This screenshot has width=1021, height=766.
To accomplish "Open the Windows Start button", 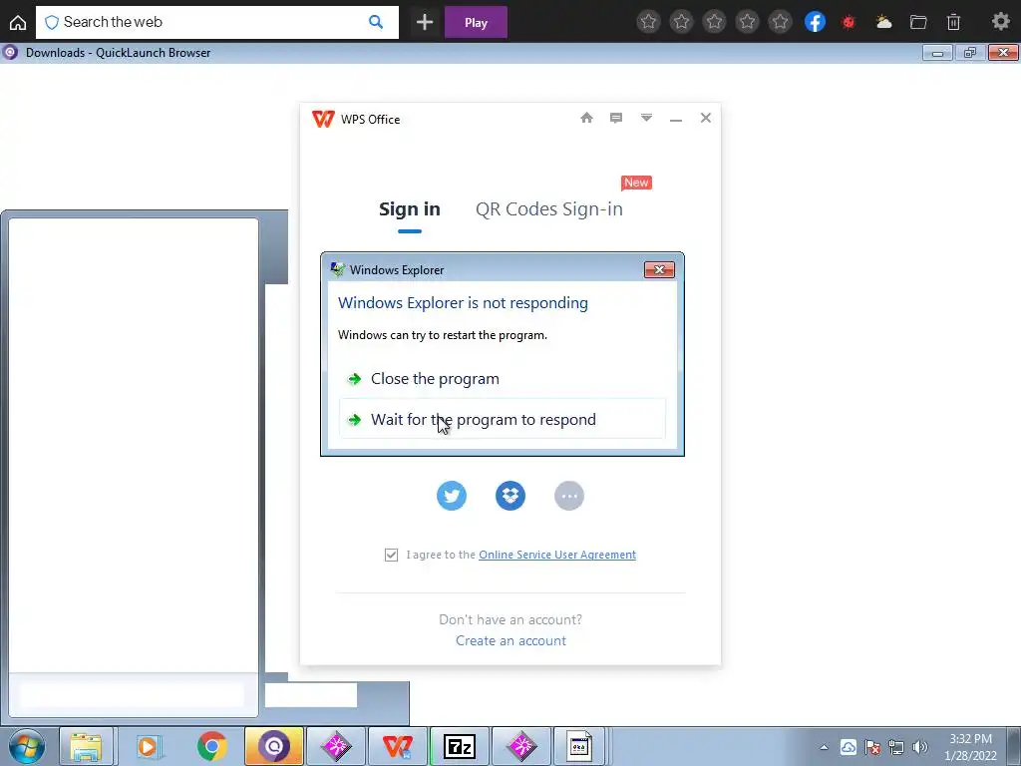I will 27,746.
